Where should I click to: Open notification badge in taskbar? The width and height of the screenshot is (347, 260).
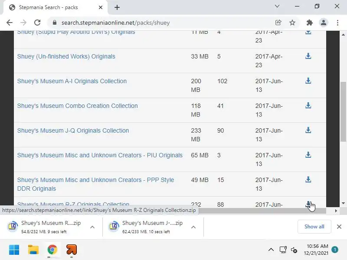[x=335, y=250]
